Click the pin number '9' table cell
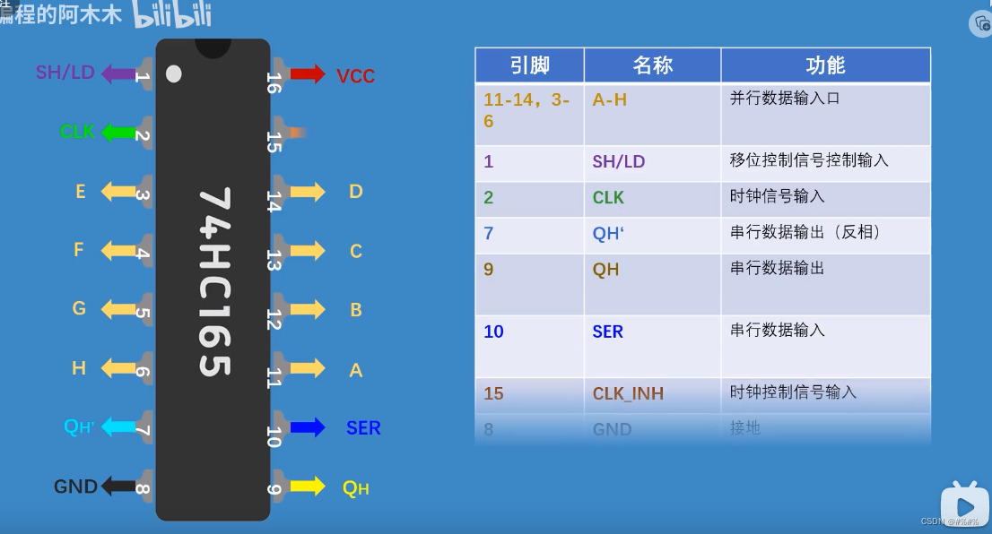Viewport: 992px width, 534px height. [x=529, y=284]
